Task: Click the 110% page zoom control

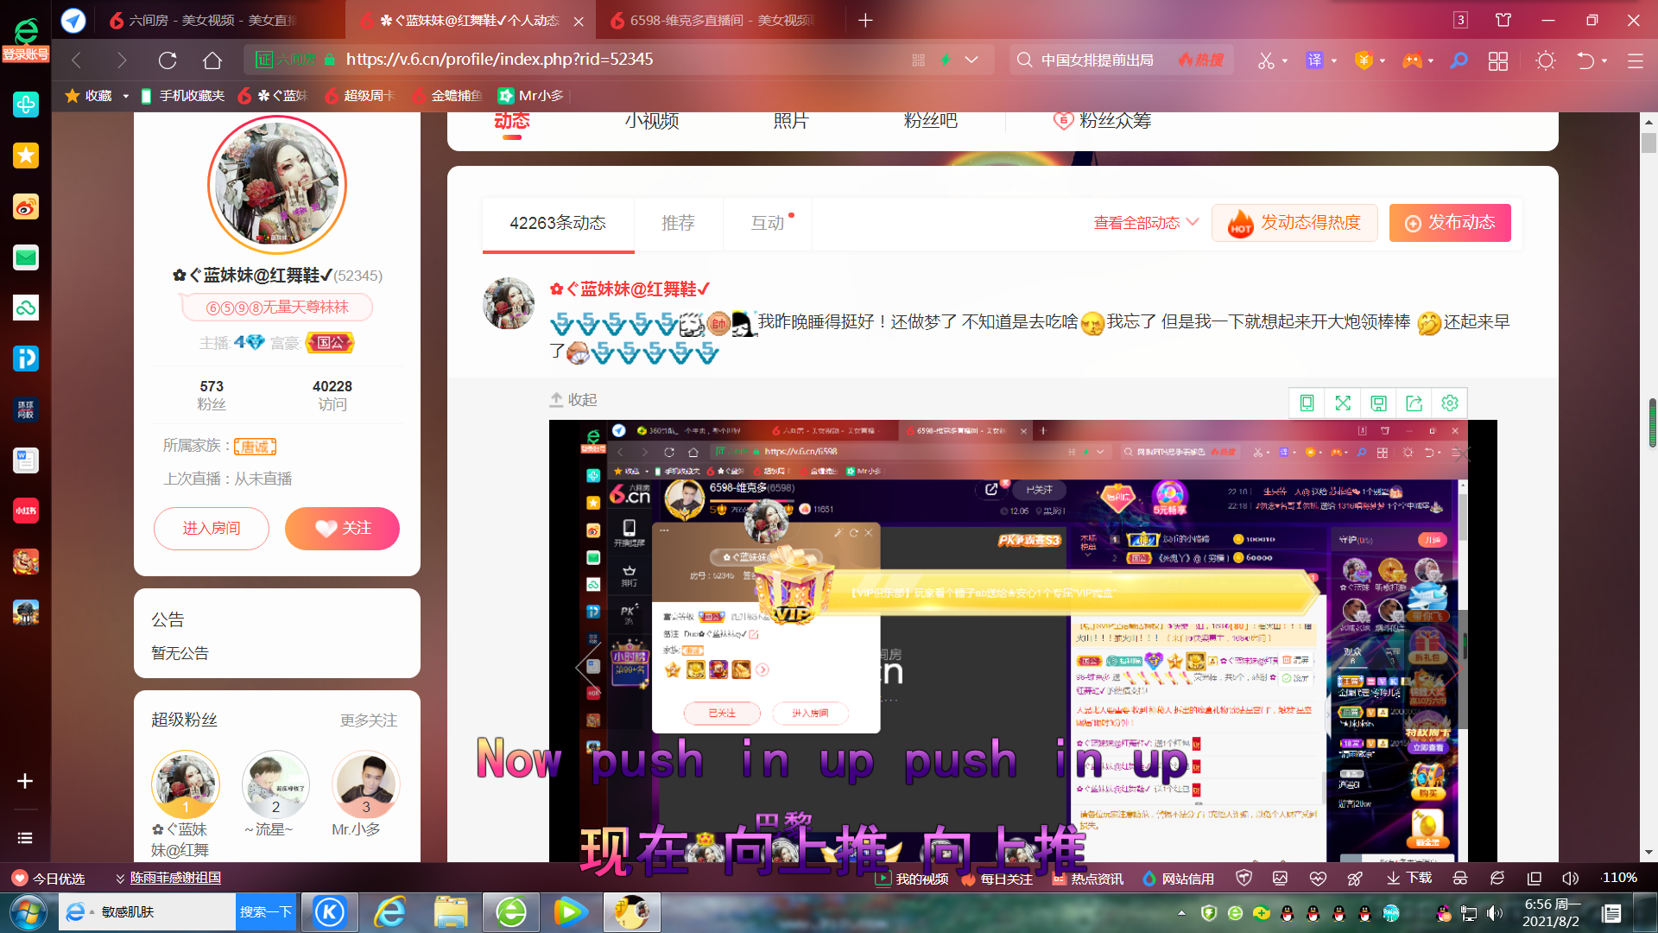Action: point(1619,878)
